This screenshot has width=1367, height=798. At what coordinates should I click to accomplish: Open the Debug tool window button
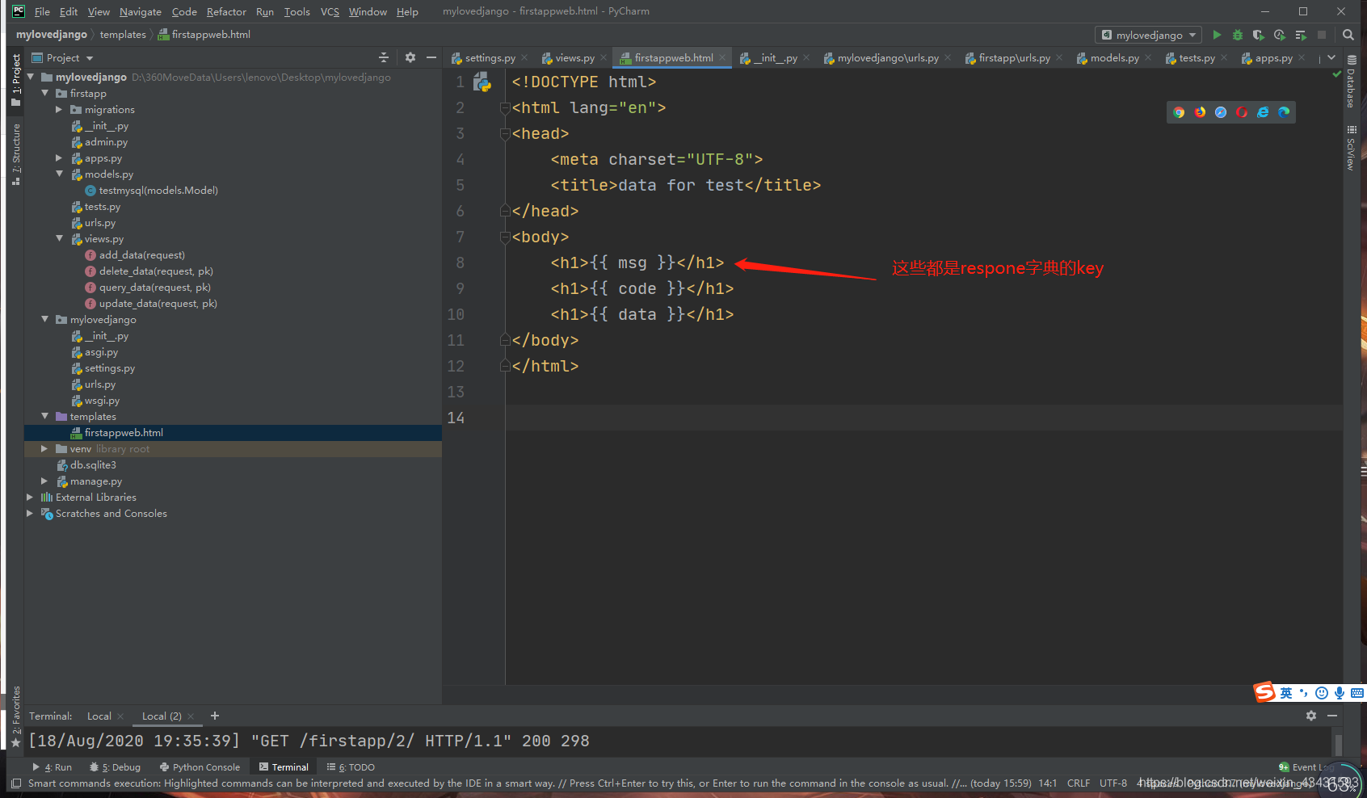[x=116, y=767]
